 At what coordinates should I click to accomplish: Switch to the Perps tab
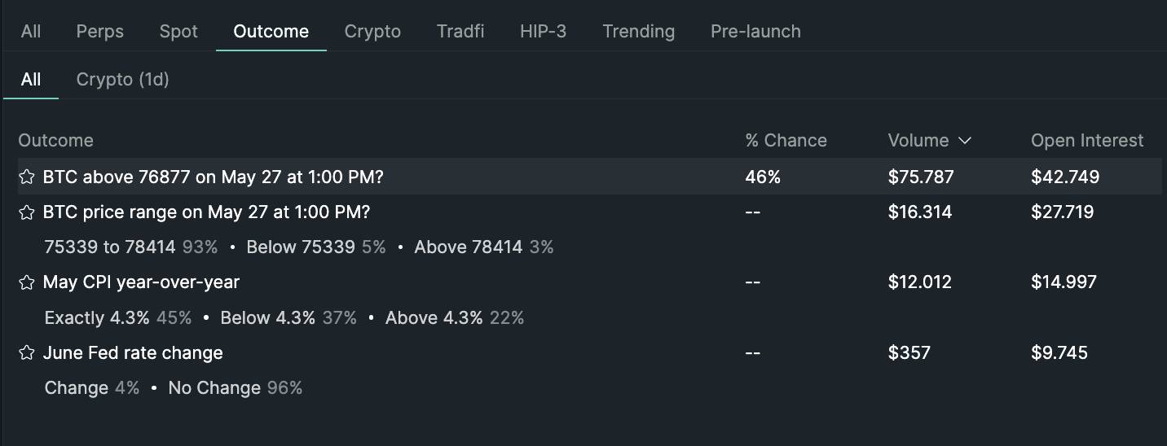[x=100, y=31]
